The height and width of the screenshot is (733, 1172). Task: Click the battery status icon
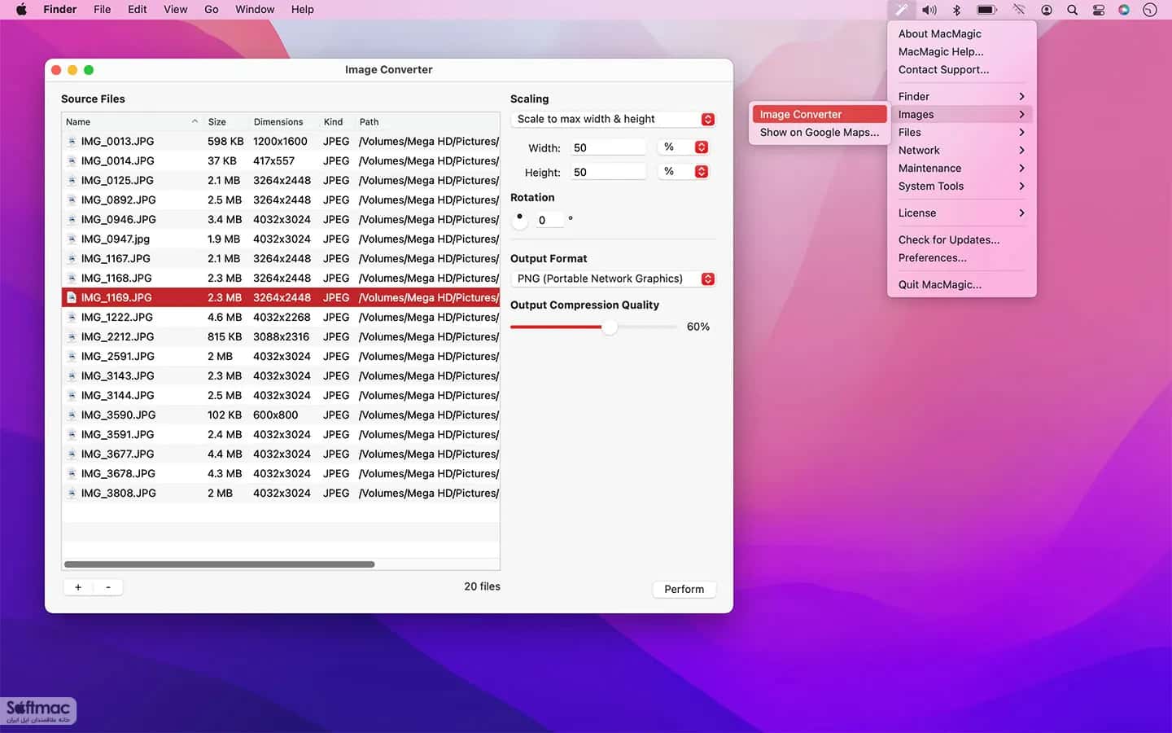pyautogui.click(x=986, y=10)
